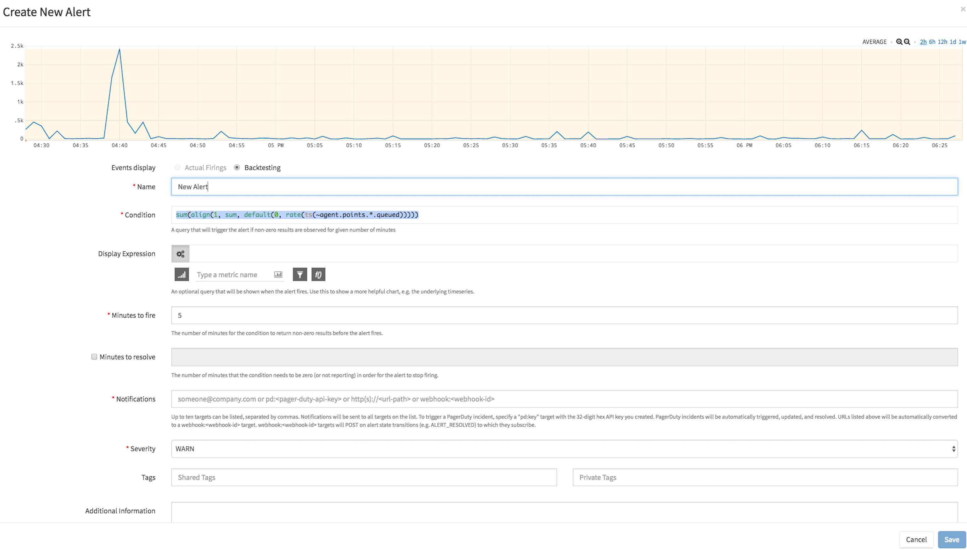Screen dimensions: 967x550
Task: Click the filter icon in Display Expression
Action: click(x=299, y=274)
